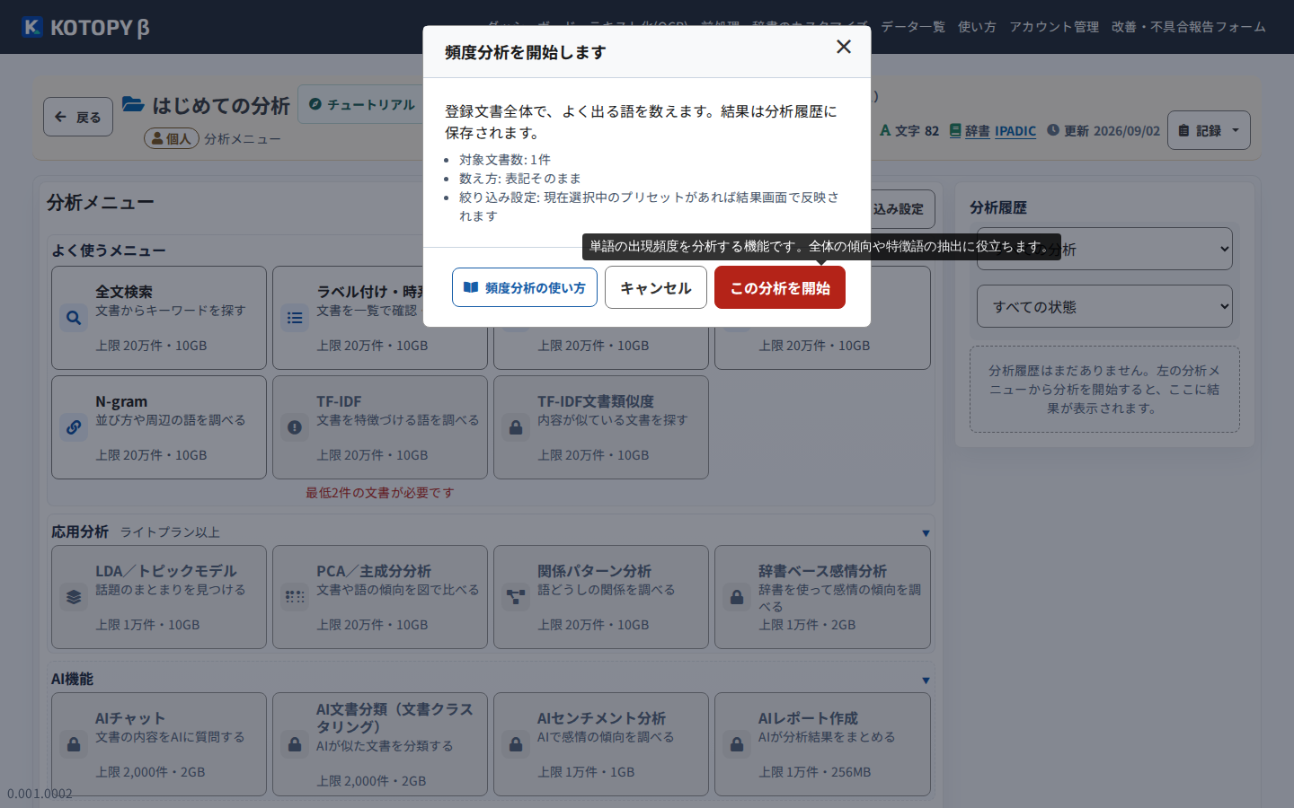Close the frequency analysis dialog
1294x808 pixels.
tap(844, 47)
